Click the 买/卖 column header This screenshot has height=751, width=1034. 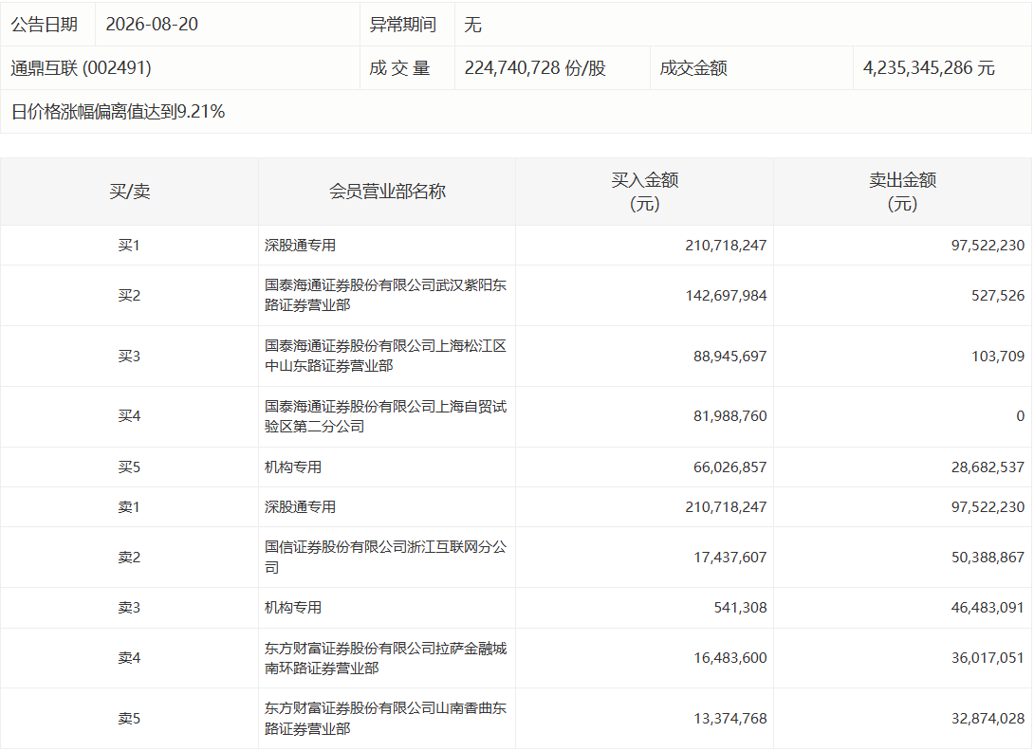[x=129, y=192]
